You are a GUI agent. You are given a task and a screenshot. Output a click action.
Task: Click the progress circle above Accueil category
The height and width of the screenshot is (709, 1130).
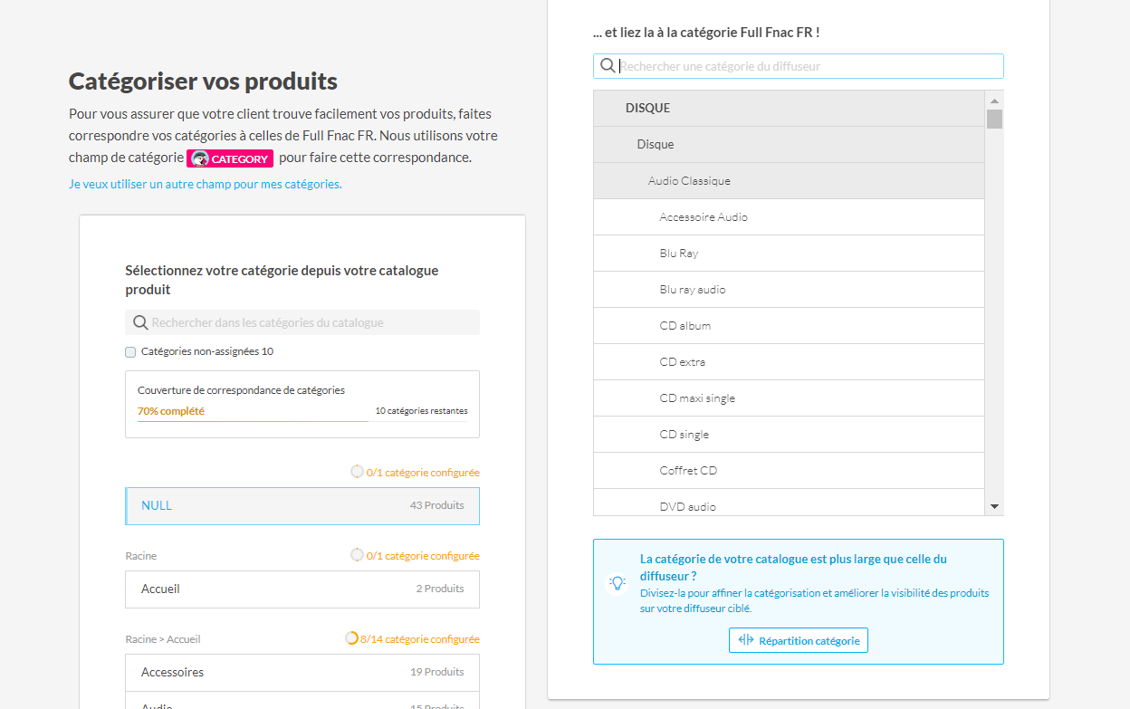pos(357,555)
